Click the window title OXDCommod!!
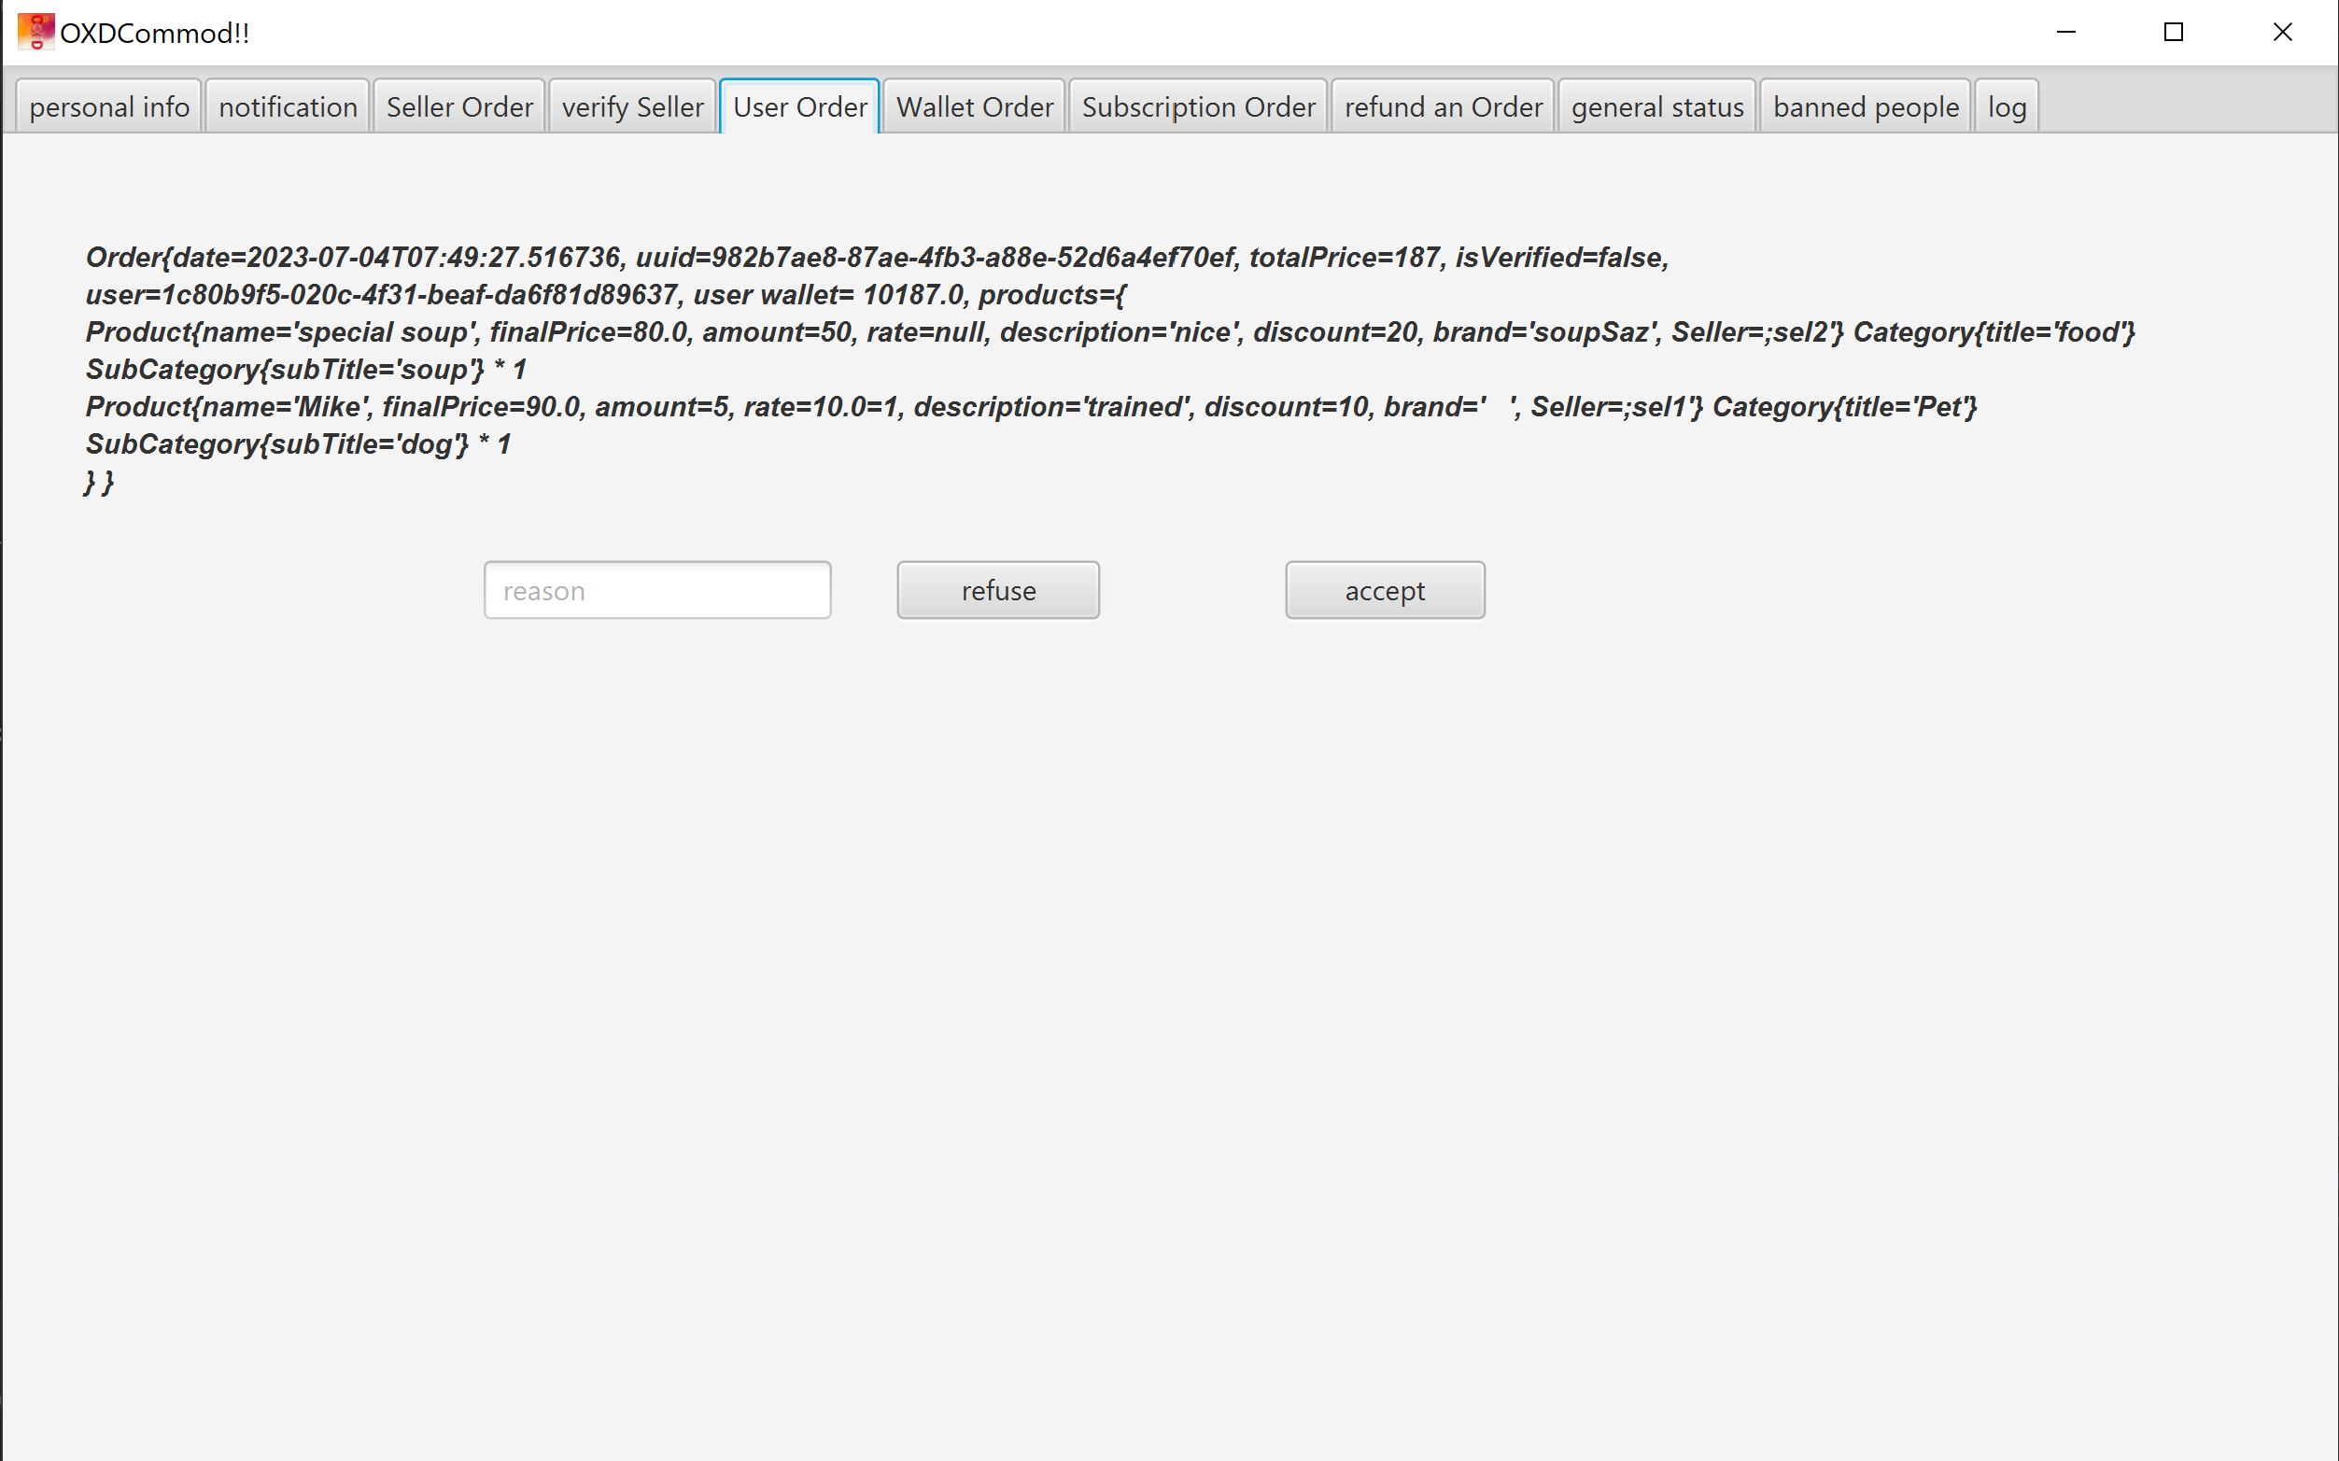The height and width of the screenshot is (1461, 2339). pyautogui.click(x=155, y=34)
